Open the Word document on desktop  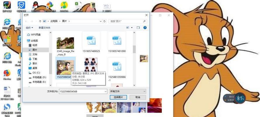click(x=7, y=93)
